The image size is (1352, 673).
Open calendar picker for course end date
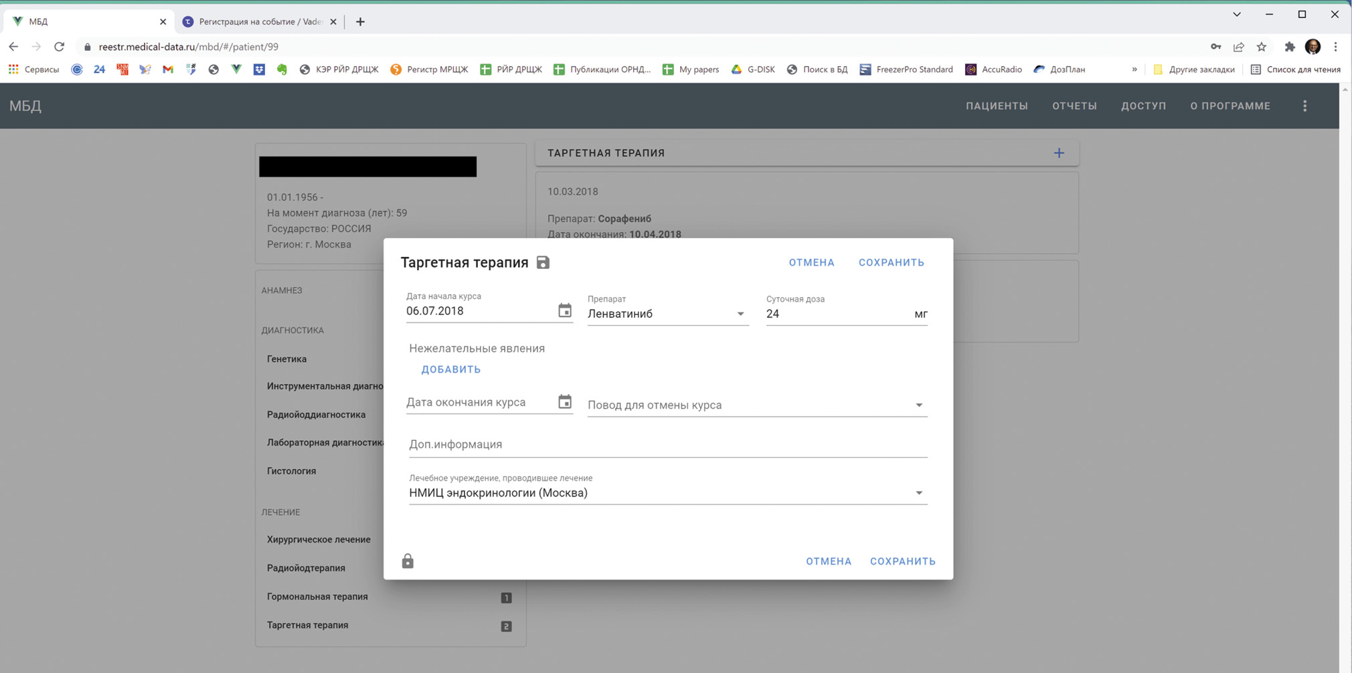pos(565,401)
